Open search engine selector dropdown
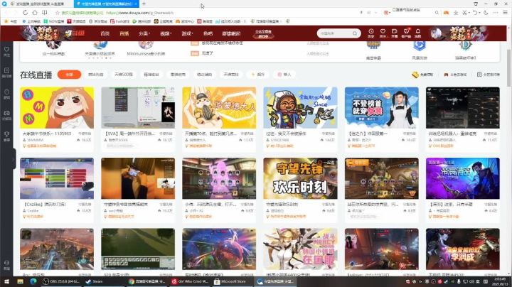512x287 pixels. [x=387, y=12]
